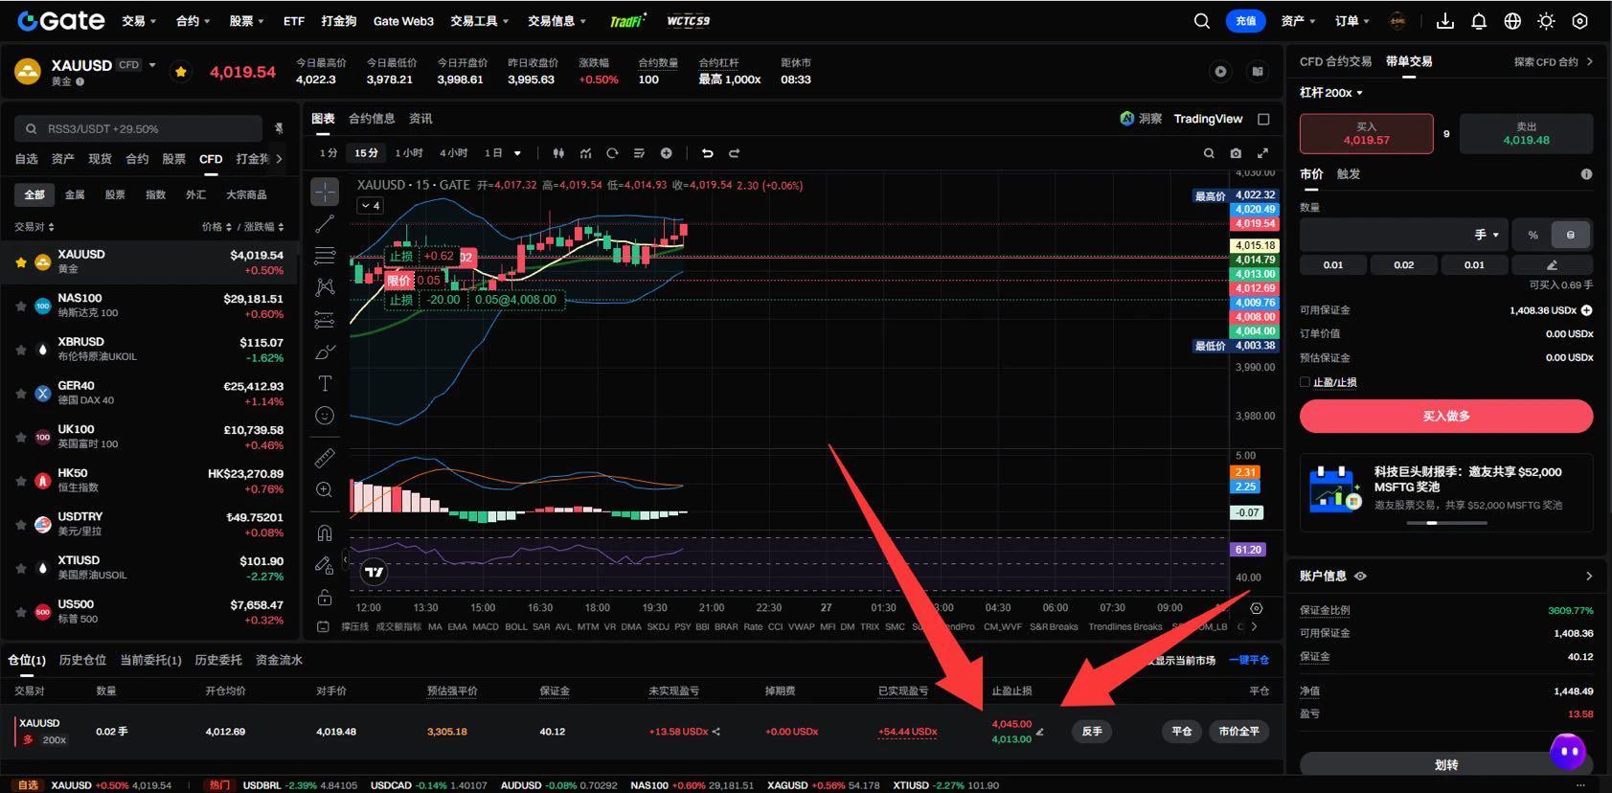This screenshot has height=793, width=1612.
Task: Toggle the TradingView chart mode checkbox
Action: 1263,119
